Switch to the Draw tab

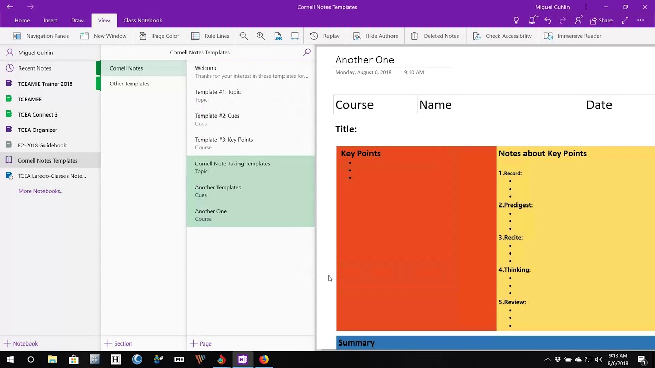pyautogui.click(x=77, y=20)
